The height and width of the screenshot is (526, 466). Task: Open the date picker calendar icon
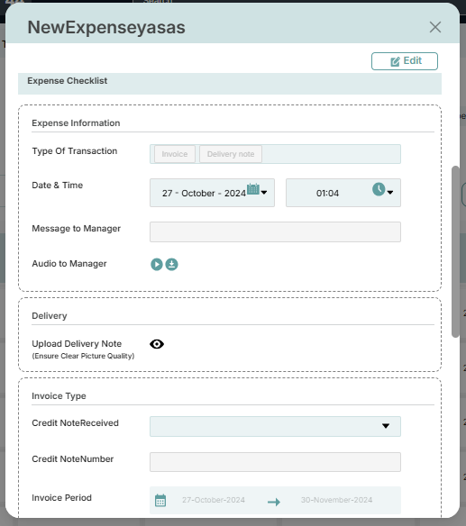(253, 189)
